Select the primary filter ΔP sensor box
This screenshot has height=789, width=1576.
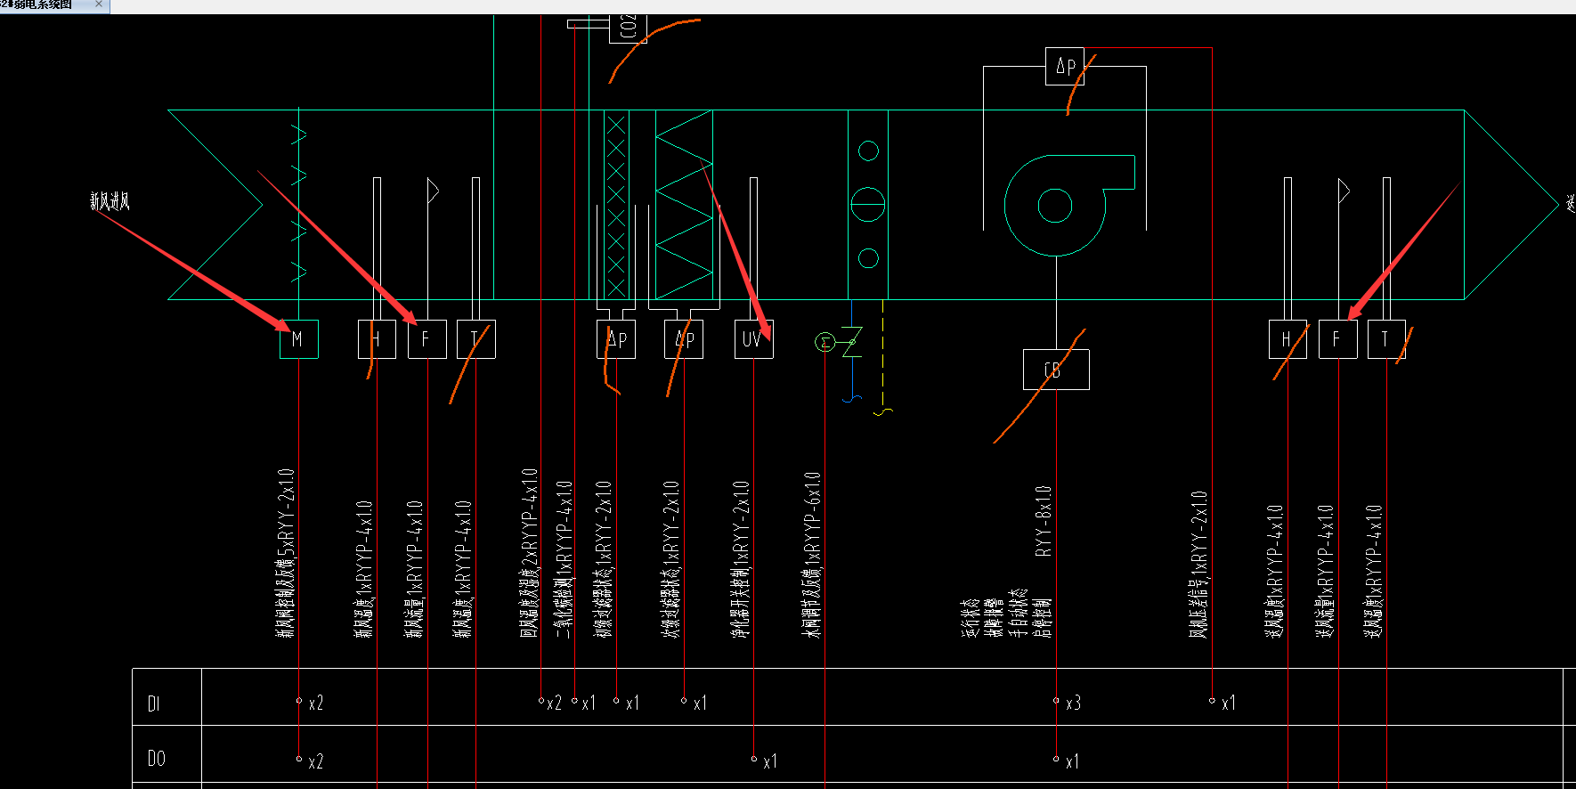pos(616,339)
